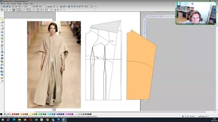This screenshot has height=122, width=218.
Task: Select the Fill tool
Action: tap(2, 45)
